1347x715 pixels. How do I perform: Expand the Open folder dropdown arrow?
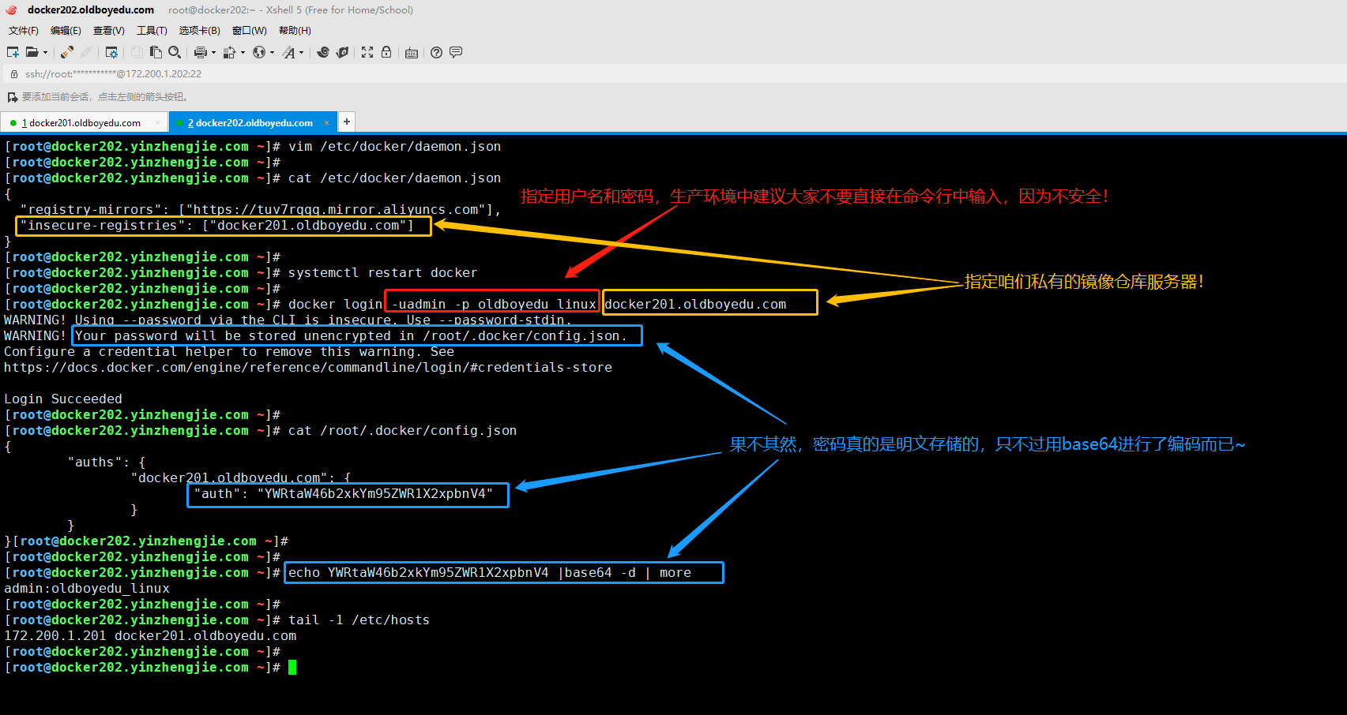point(45,53)
